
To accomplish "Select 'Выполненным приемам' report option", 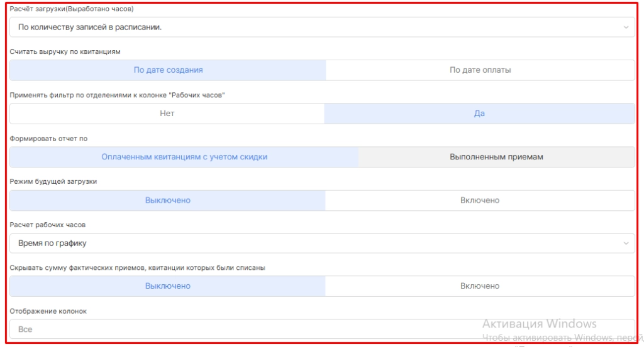I will click(x=496, y=157).
